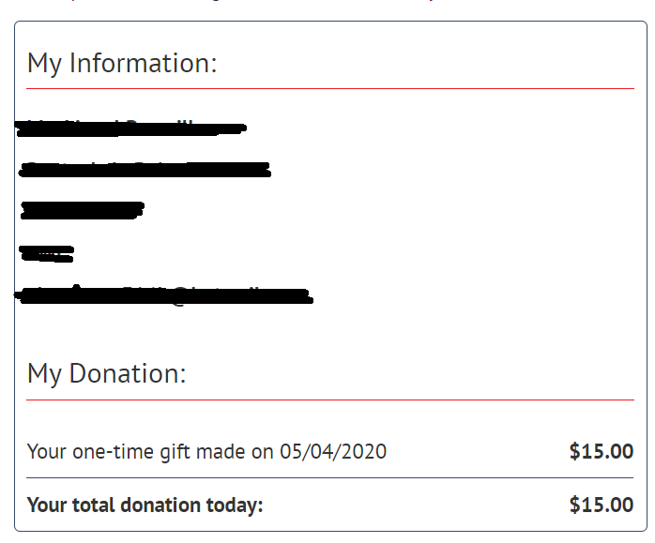Click the shortest redacted line
This screenshot has height=543, width=655.
point(47,254)
